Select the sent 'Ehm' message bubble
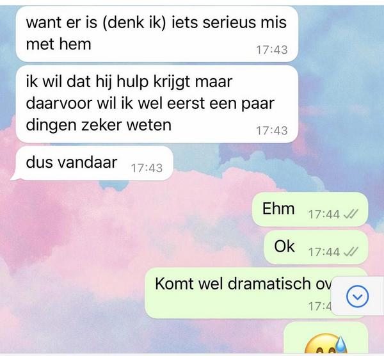Image resolution: width=384 pixels, height=356 pixels. click(x=310, y=209)
